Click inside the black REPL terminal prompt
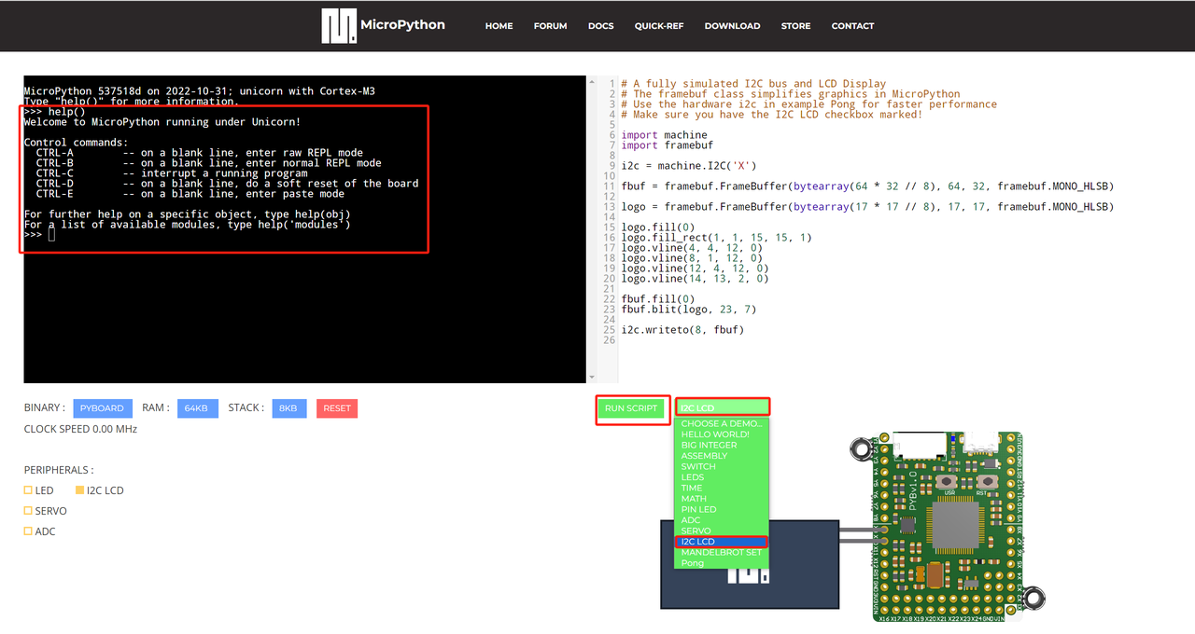 click(x=52, y=234)
